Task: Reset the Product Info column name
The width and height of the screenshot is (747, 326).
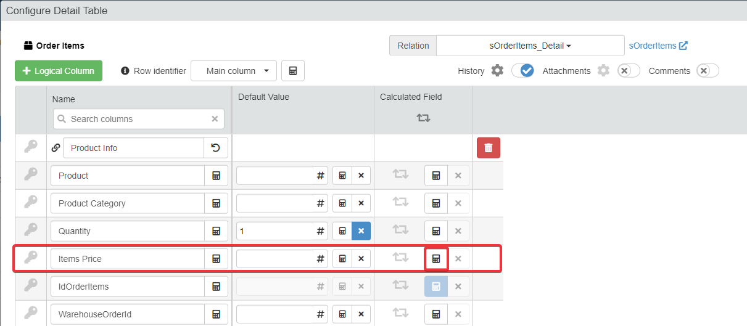Action: coord(216,148)
